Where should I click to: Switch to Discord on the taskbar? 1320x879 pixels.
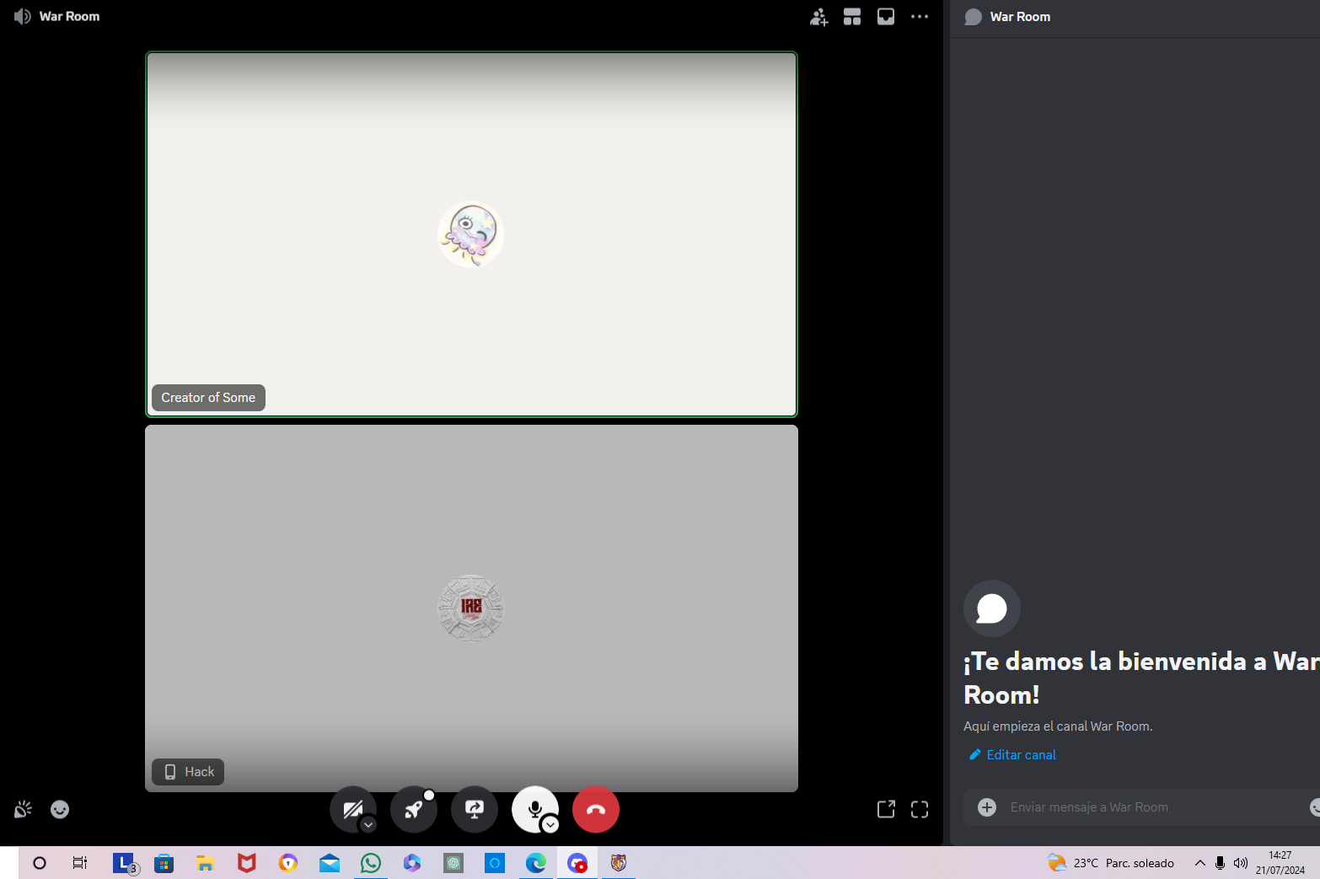click(577, 863)
